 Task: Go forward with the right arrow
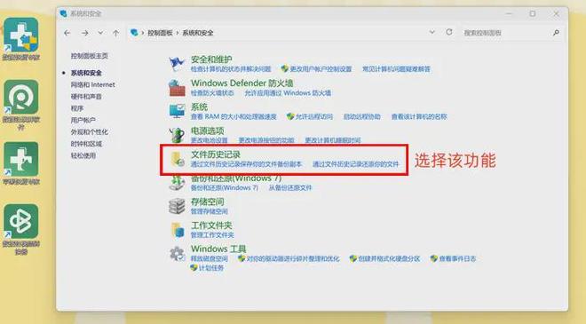[85, 33]
